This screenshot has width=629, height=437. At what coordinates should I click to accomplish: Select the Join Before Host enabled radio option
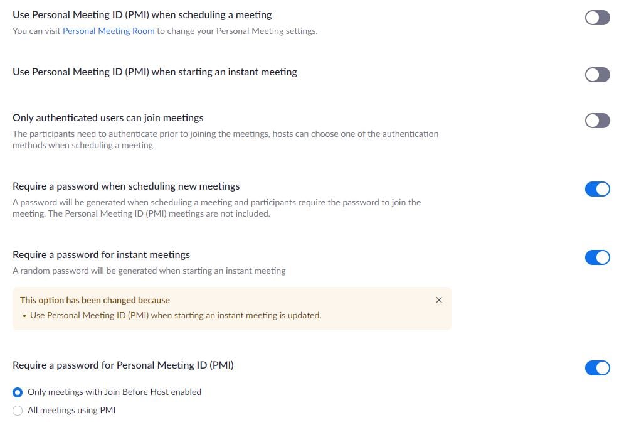(18, 392)
